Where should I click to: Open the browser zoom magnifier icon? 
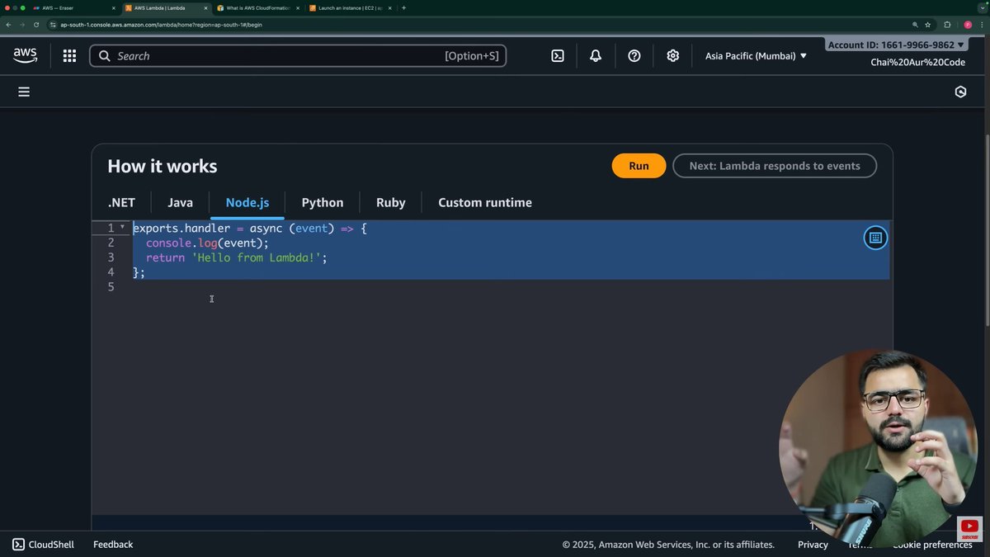coord(915,25)
